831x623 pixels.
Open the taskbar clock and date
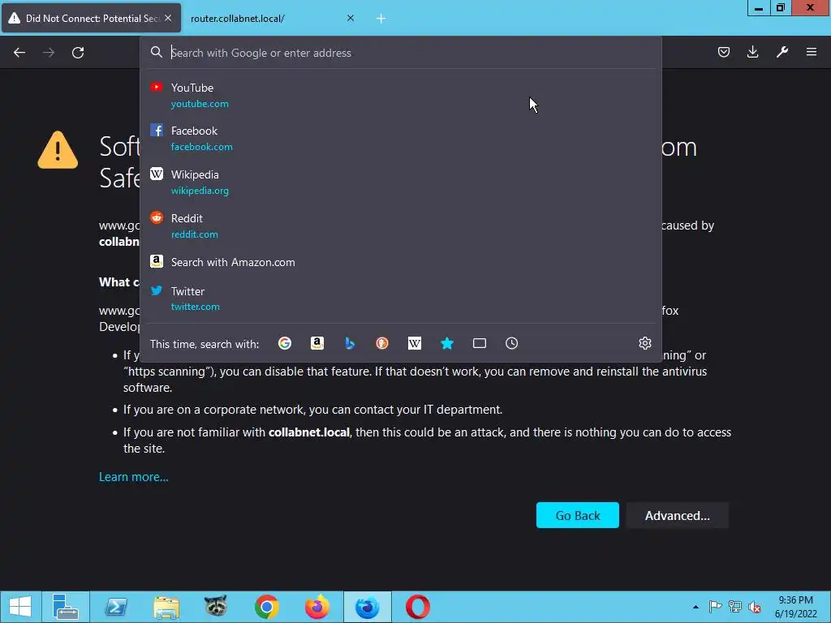(x=795, y=607)
